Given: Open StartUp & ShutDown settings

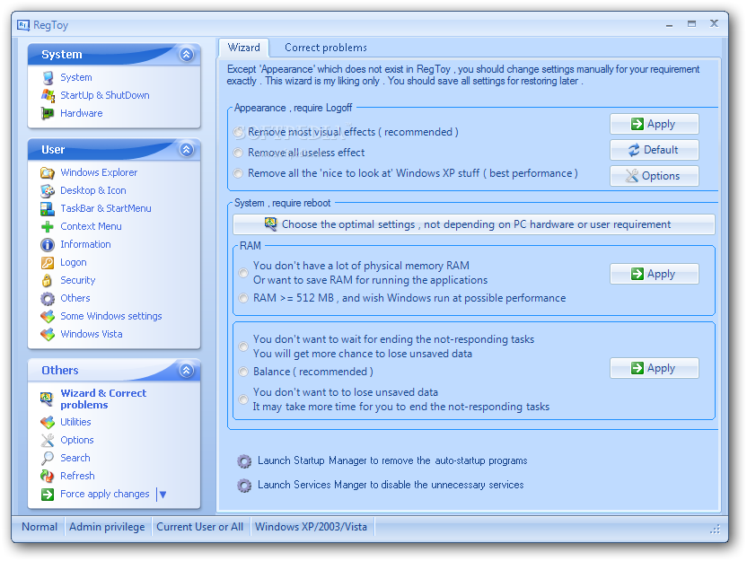Looking at the screenshot, I should 105,95.
